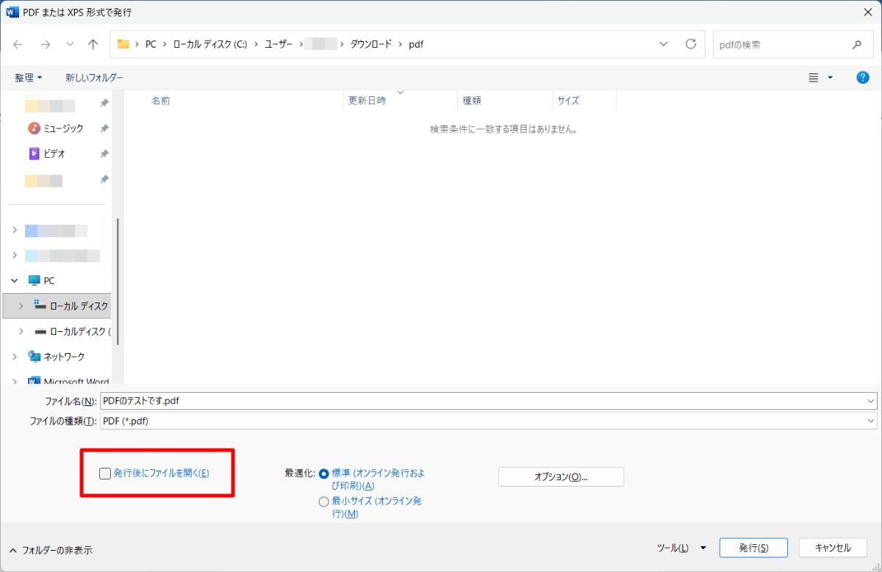Open the ファイルの種類 dropdown

871,421
